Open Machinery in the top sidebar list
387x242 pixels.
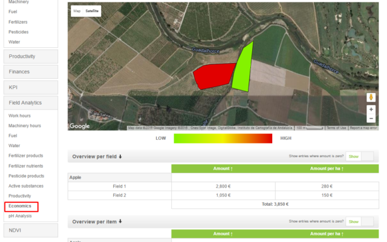19,2
